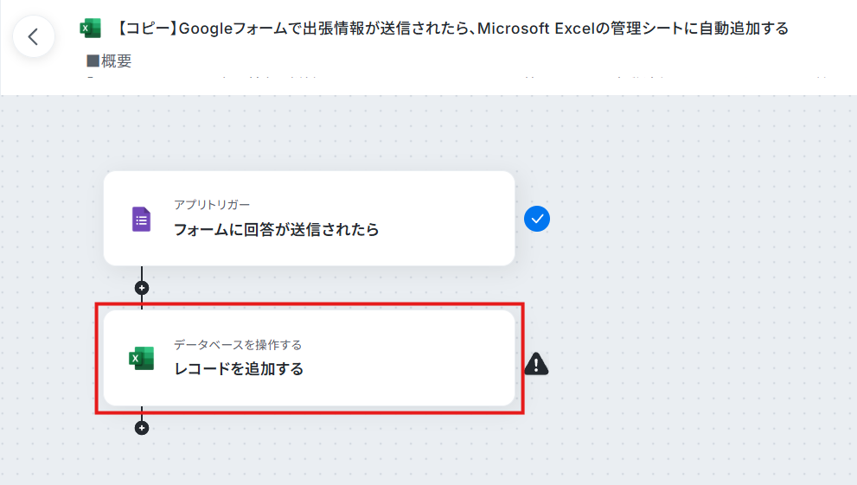857x485 pixels.
Task: Click the ■概要 description text
Action: pyautogui.click(x=109, y=61)
